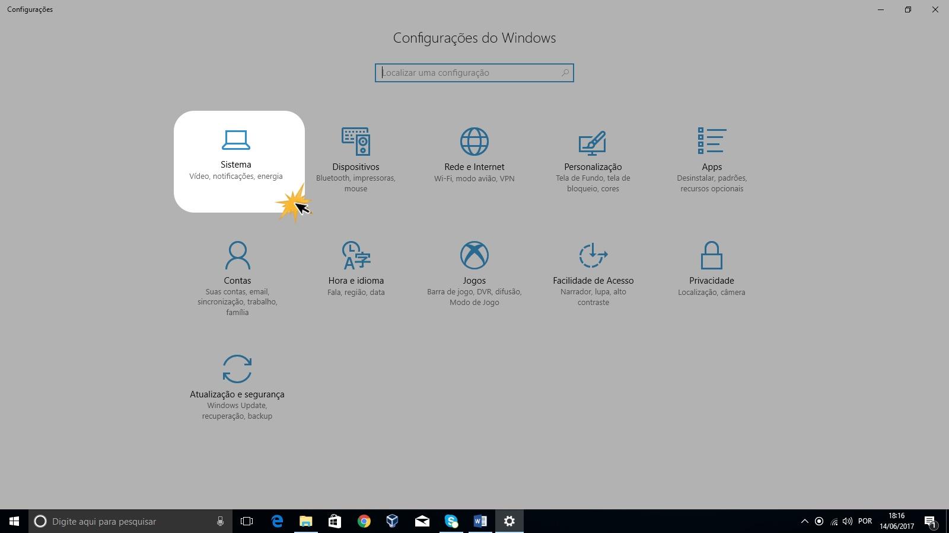Open the Mail app from the taskbar
The height and width of the screenshot is (533, 949).
click(422, 521)
